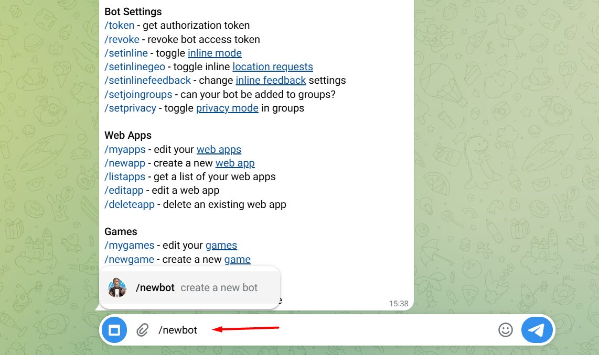The height and width of the screenshot is (355, 599).
Task: Click the /token command
Action: (x=120, y=26)
